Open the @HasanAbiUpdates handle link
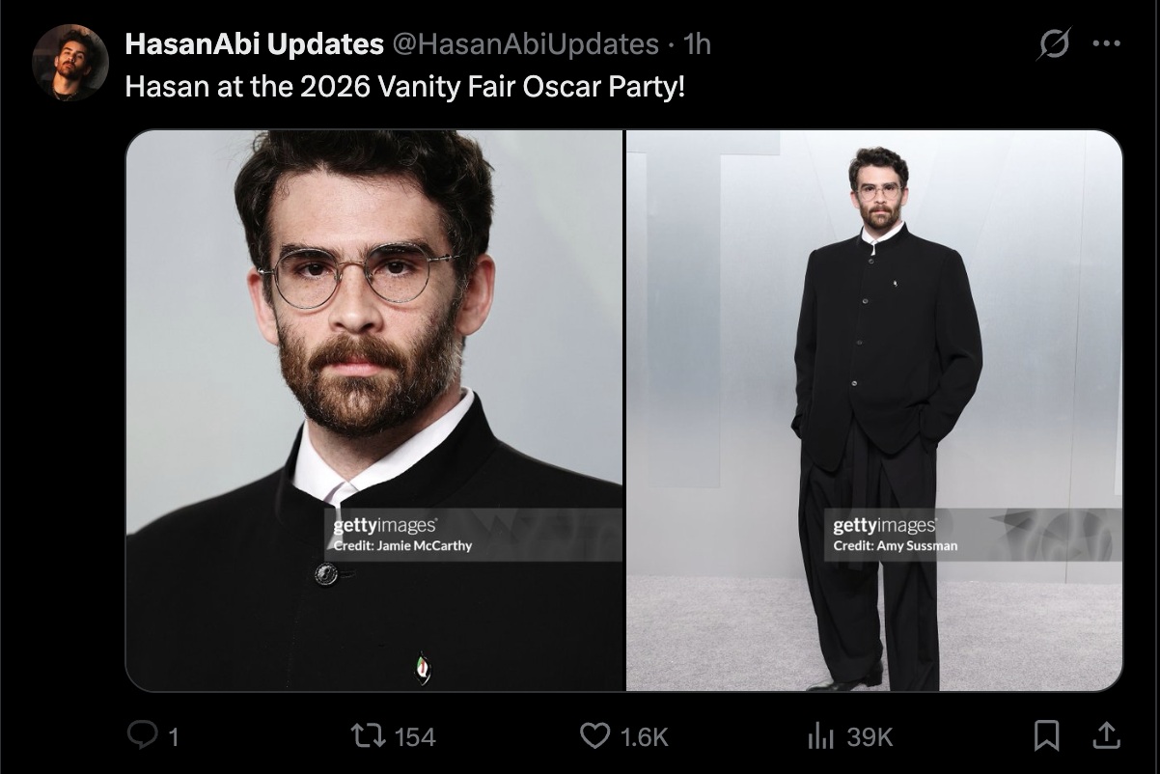Screen dimensions: 1160x774 pyautogui.click(x=525, y=43)
